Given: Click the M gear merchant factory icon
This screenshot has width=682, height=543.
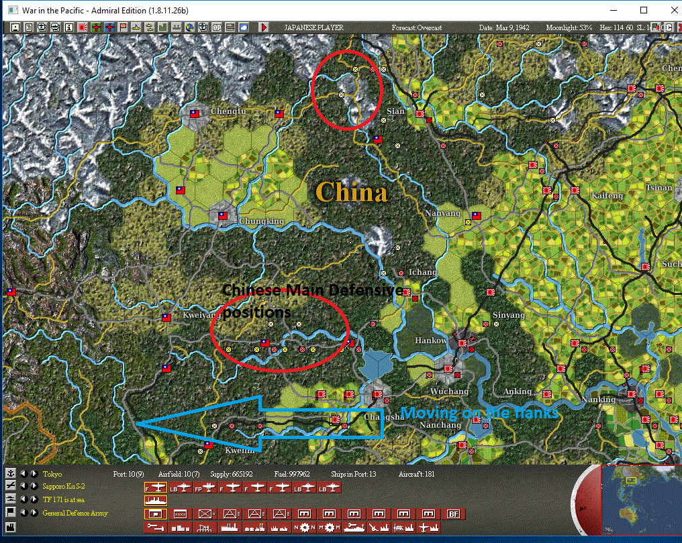Looking at the screenshot, I should coord(330,528).
